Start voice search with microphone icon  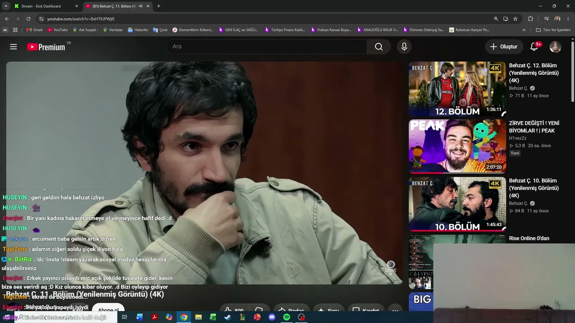tap(404, 47)
